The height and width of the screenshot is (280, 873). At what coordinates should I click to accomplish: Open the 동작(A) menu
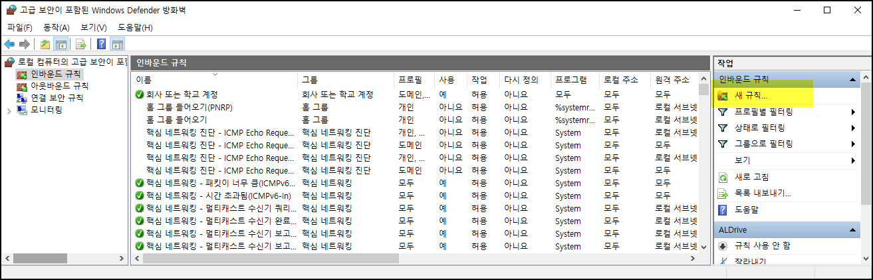57,27
